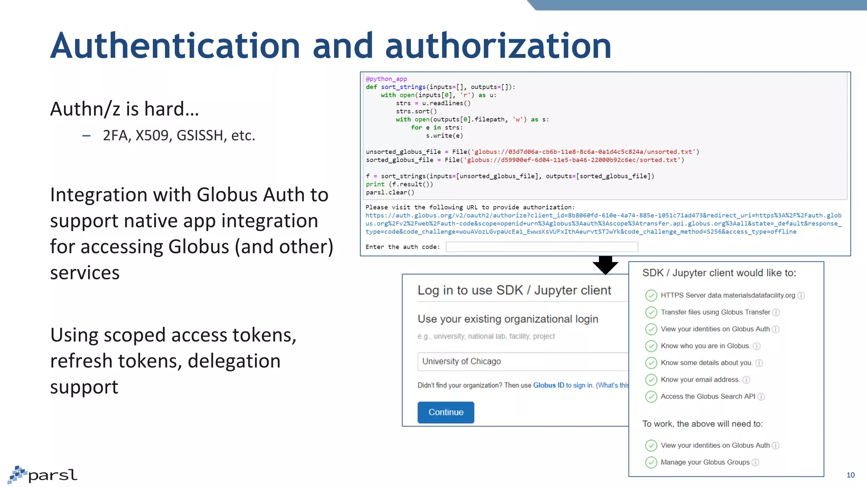
Task: Click the 'SDK / Jupyter client would like to:' heading
Action: click(x=719, y=273)
